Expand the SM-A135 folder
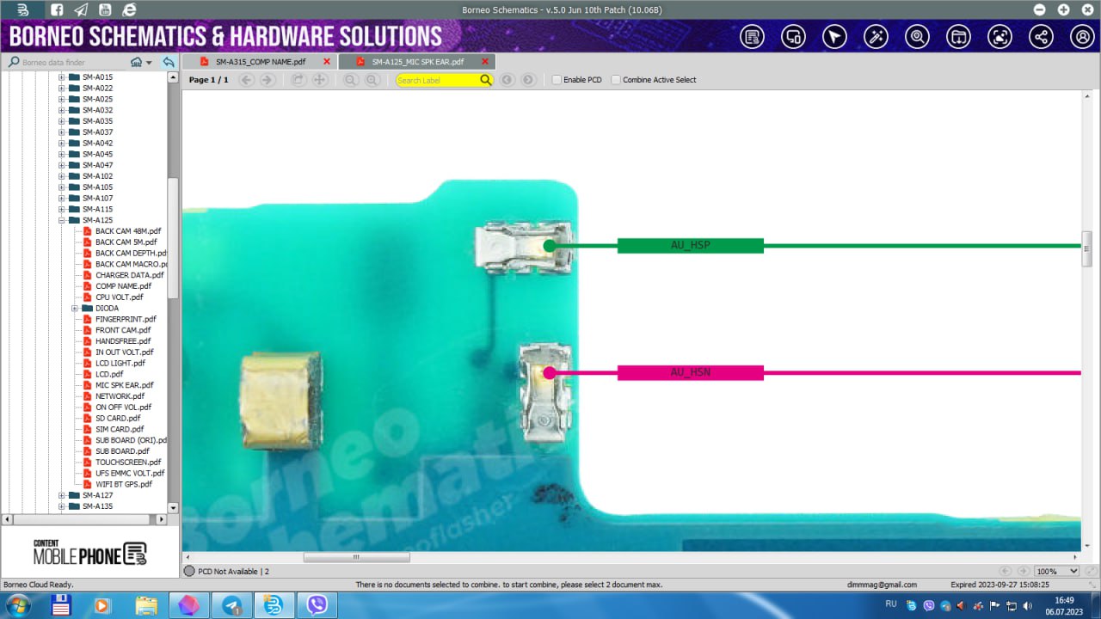 pos(62,506)
